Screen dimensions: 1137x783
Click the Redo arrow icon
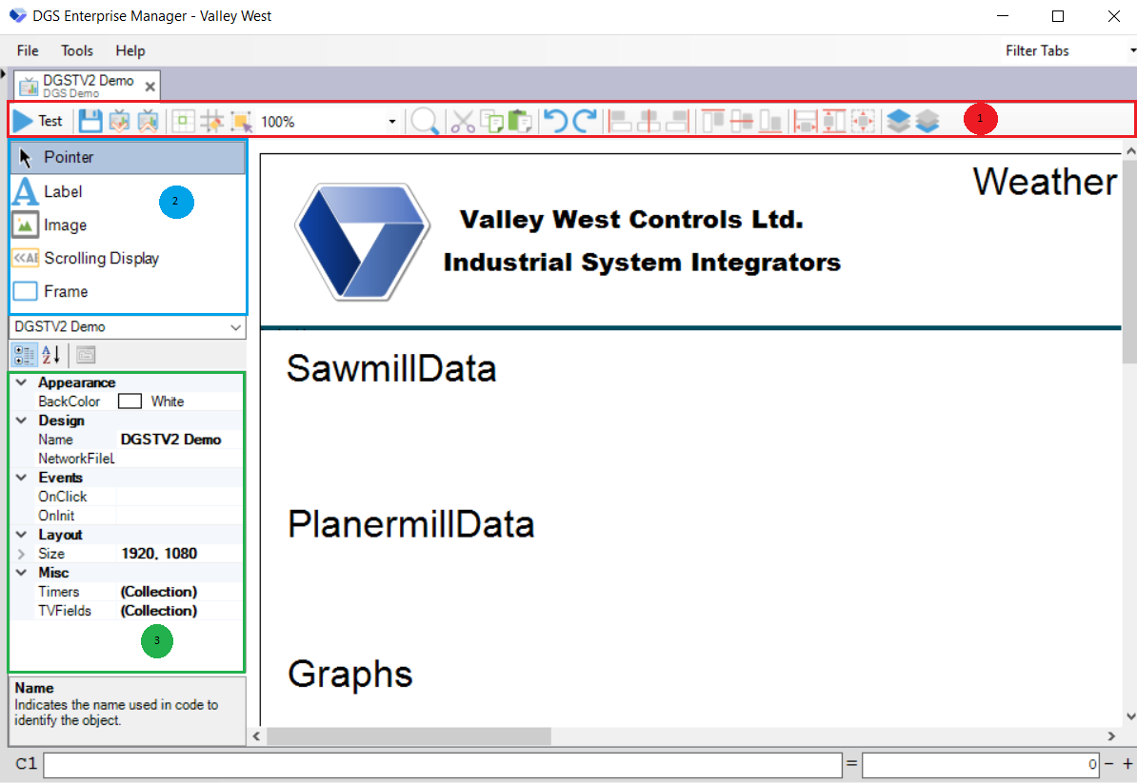(x=586, y=121)
